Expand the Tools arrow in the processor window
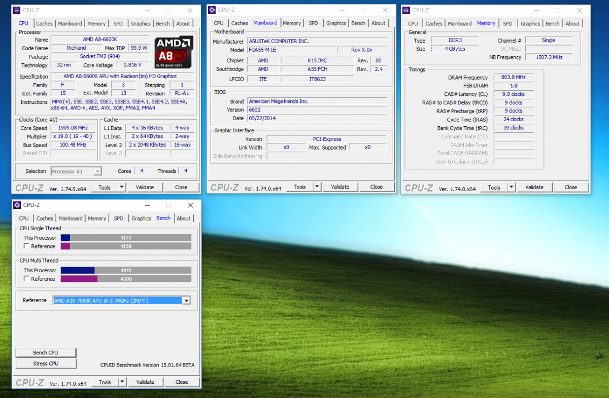 (122, 187)
